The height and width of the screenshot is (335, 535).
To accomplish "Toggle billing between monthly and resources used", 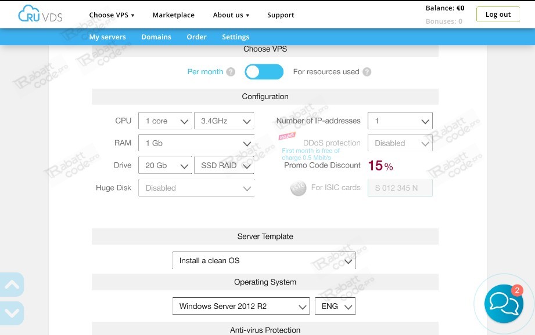I will coord(264,72).
